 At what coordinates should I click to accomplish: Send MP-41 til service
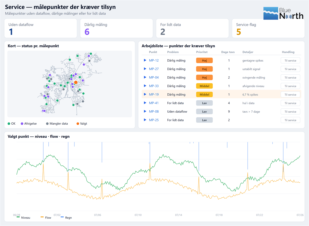[290, 103]
